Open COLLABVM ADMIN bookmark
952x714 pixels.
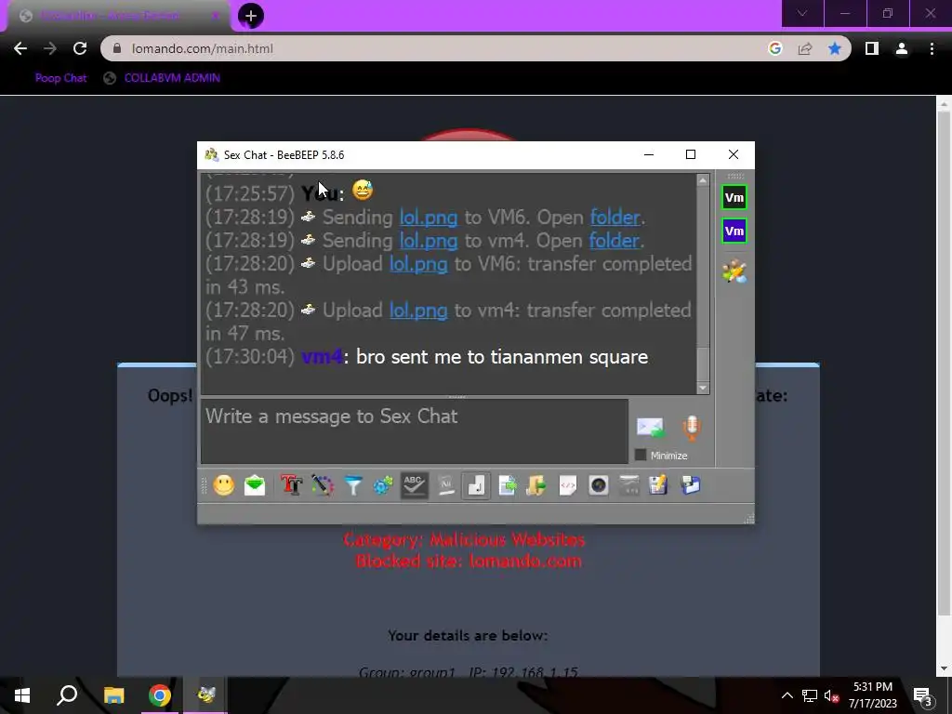[x=162, y=78]
